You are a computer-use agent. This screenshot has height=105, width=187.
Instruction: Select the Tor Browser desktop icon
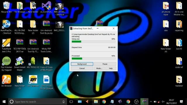click(20, 7)
